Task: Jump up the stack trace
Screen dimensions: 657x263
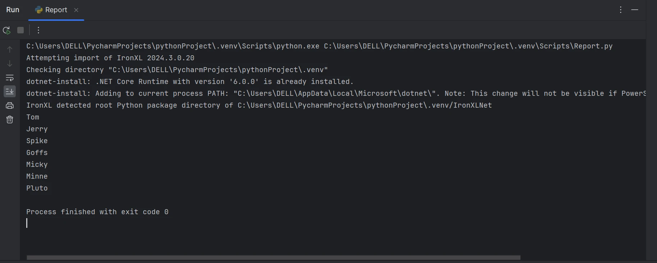Action: coord(10,50)
